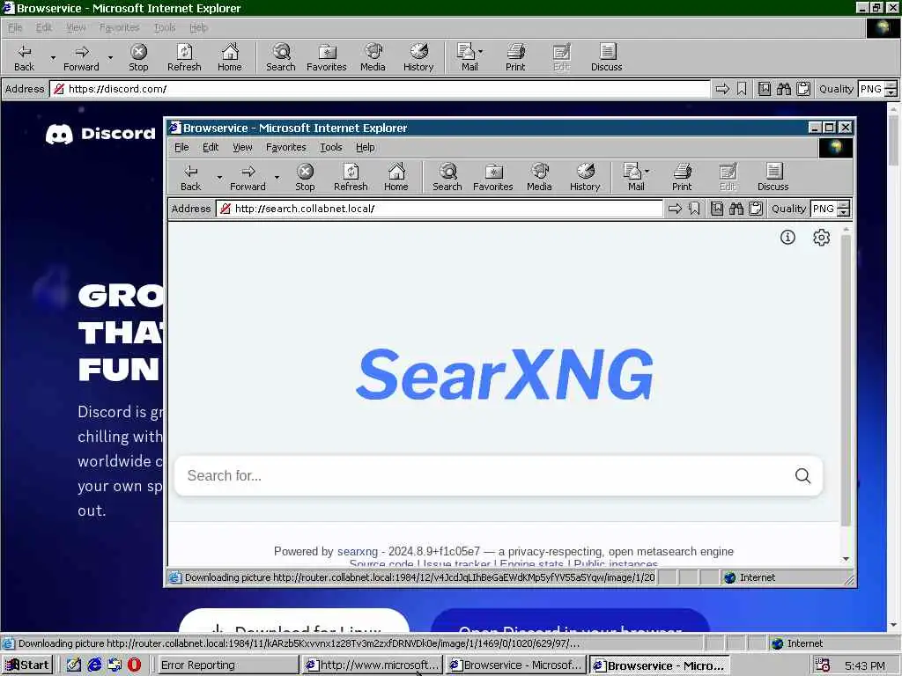Open Forward dropdown arrow in Discord window

point(110,58)
